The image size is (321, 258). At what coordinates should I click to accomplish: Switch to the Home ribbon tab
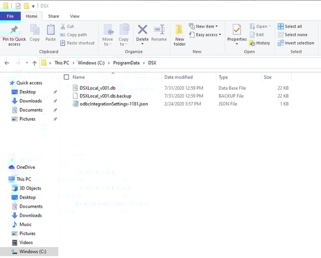pyautogui.click(x=32, y=16)
